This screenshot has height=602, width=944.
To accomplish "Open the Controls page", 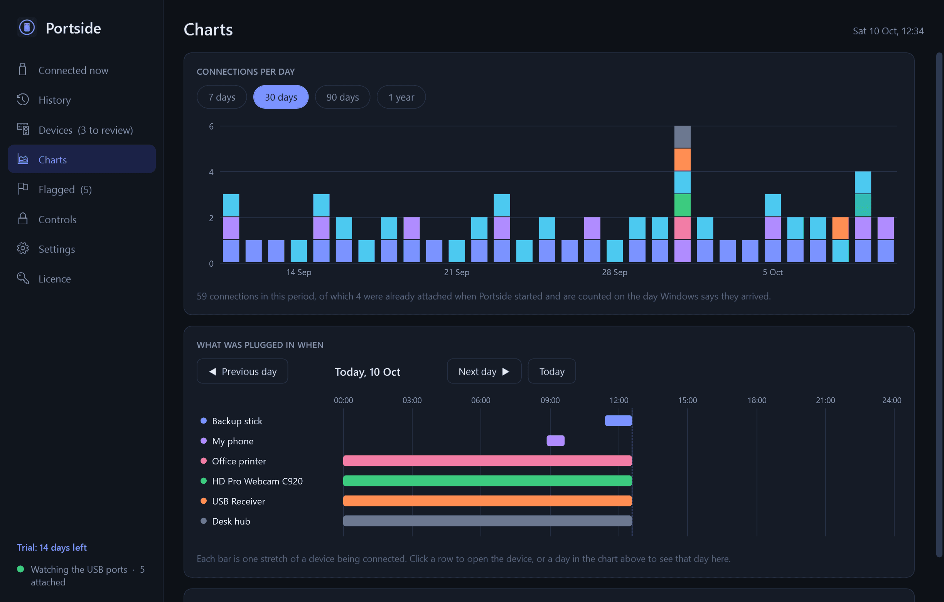I will click(x=81, y=219).
